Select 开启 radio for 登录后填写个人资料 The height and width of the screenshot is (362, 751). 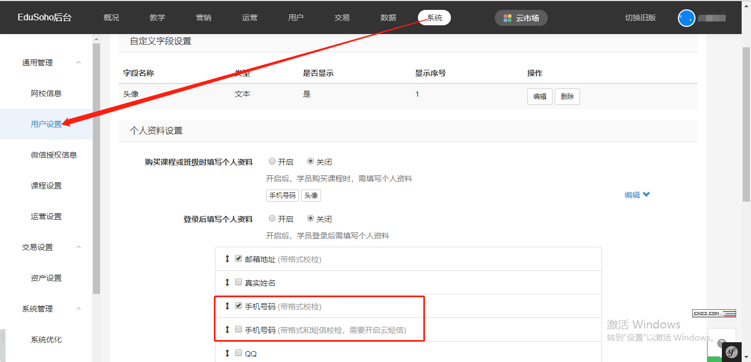(x=272, y=219)
